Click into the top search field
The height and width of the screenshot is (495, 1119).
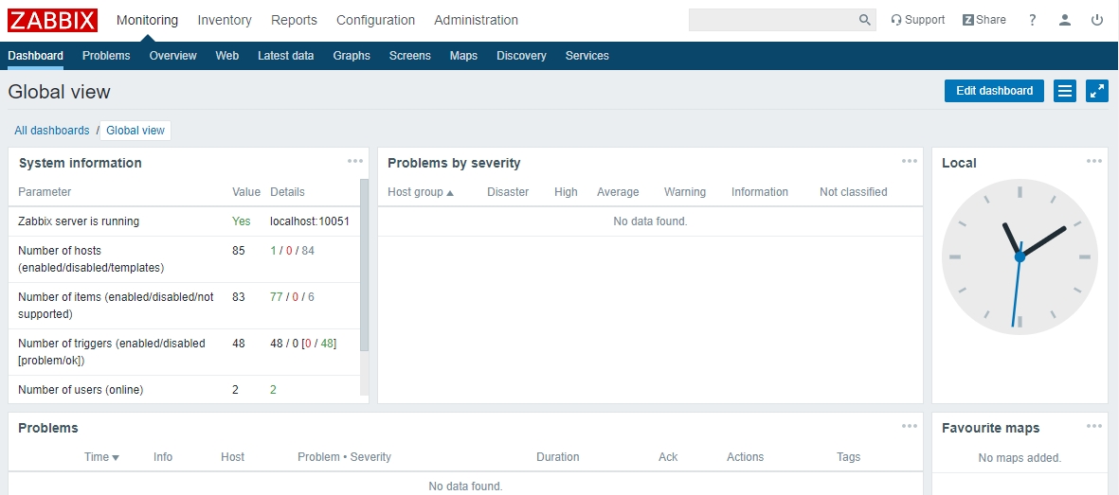pyautogui.click(x=772, y=20)
